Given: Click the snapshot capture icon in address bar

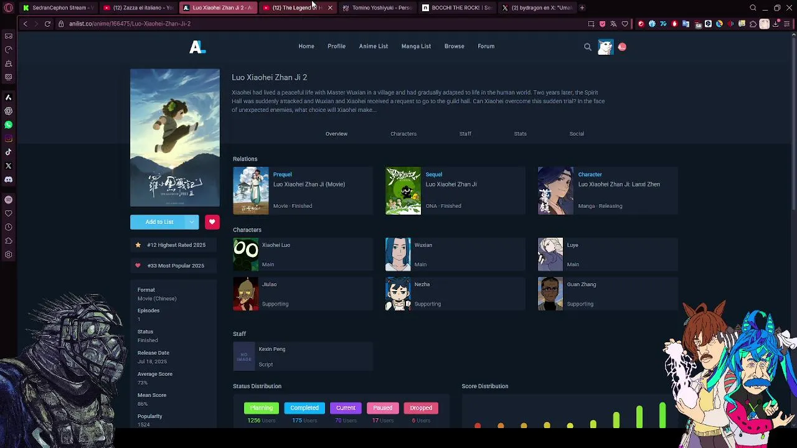Looking at the screenshot, I should pos(591,24).
